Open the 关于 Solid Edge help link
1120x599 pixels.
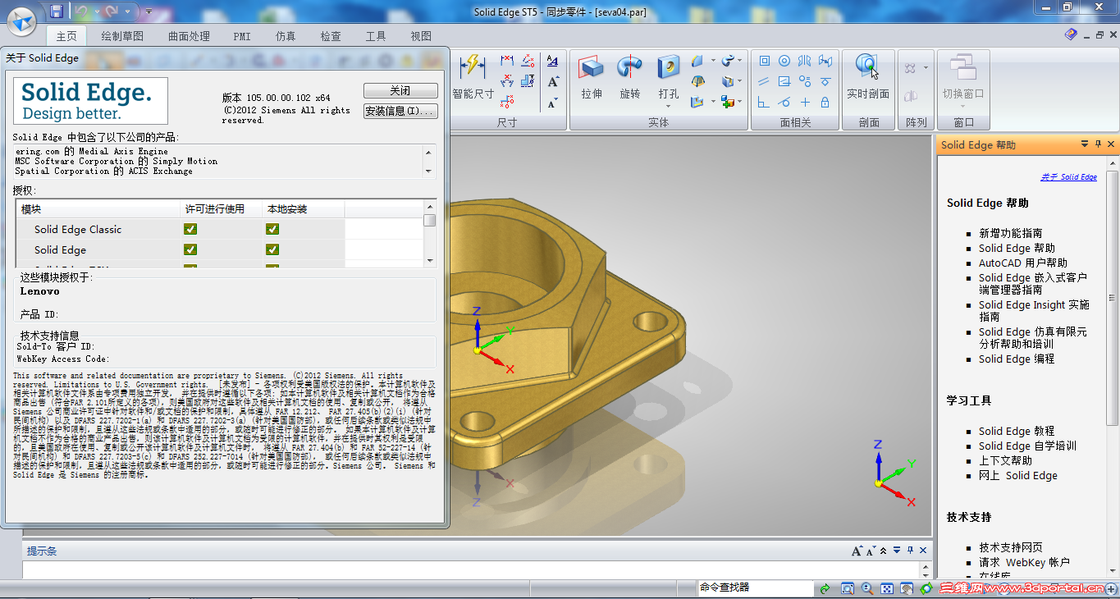coord(1068,177)
